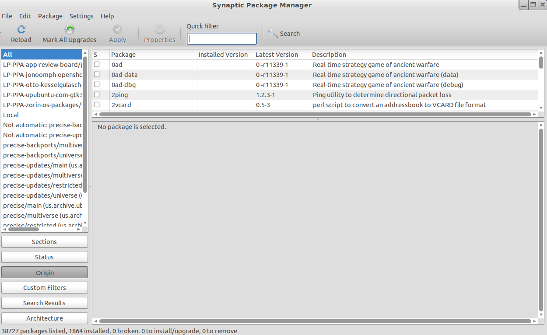Check the 2vcard package checkbox
Image resolution: width=547 pixels, height=335 pixels.
point(97,105)
